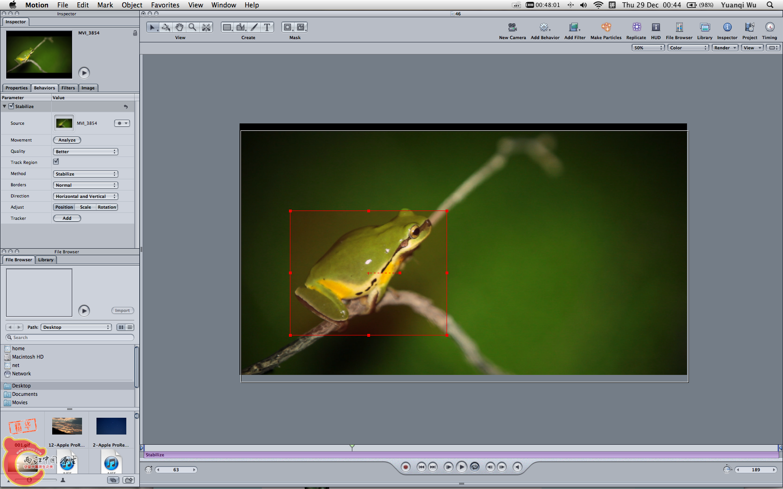The height and width of the screenshot is (489, 783).
Task: Toggle audio mute speaker button
Action: click(x=517, y=467)
